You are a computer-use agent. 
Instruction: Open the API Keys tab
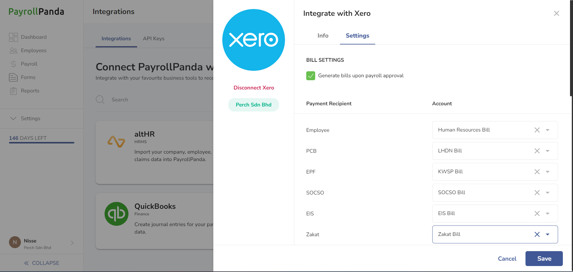click(x=154, y=38)
